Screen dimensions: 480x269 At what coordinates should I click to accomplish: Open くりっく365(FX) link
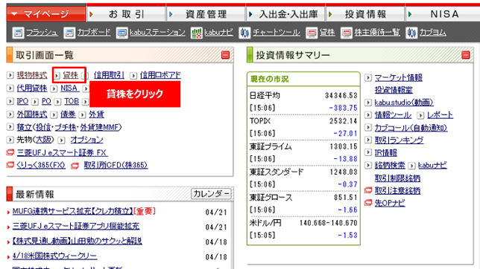point(41,165)
